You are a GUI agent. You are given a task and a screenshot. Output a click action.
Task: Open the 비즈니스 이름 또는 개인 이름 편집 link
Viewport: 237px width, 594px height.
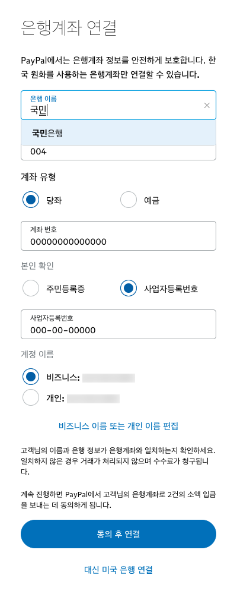pos(118,426)
